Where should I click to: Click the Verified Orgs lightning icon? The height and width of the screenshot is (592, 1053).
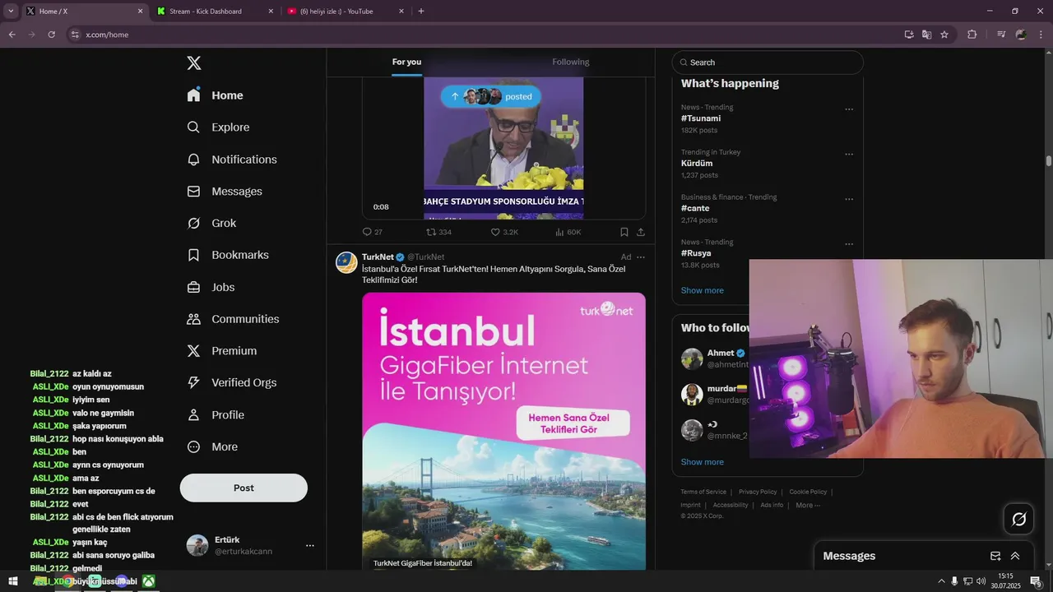pyautogui.click(x=194, y=382)
